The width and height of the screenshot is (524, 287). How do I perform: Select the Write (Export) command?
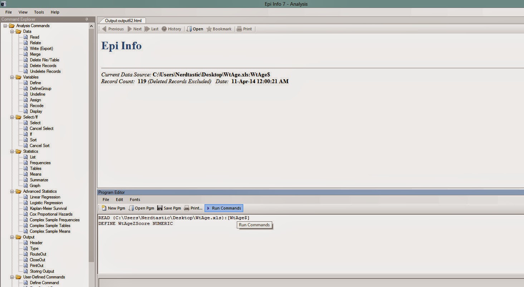pos(41,49)
